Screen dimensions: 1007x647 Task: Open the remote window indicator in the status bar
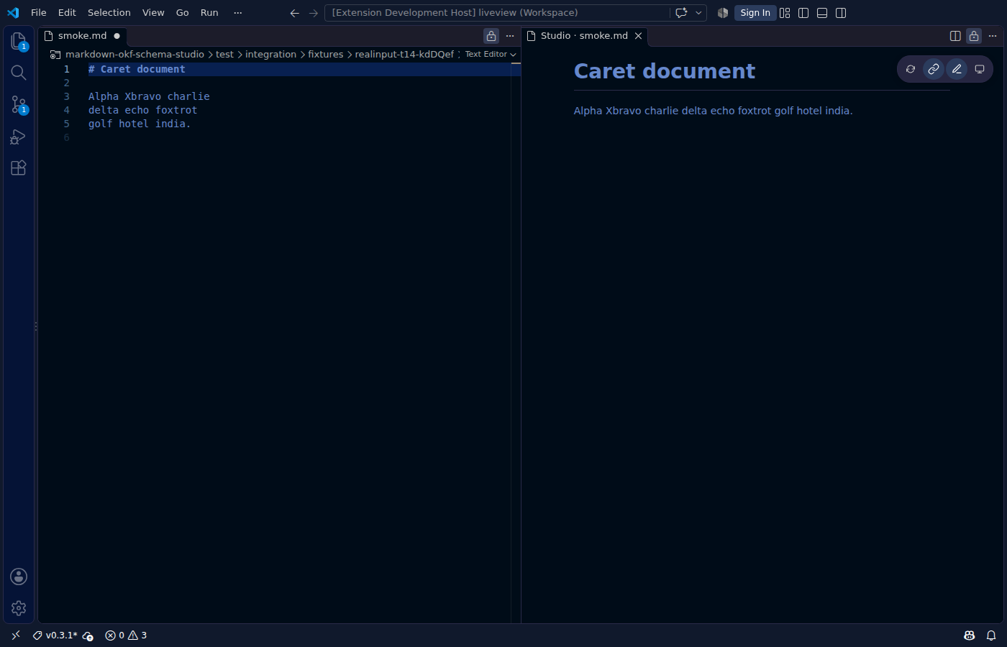coord(16,635)
